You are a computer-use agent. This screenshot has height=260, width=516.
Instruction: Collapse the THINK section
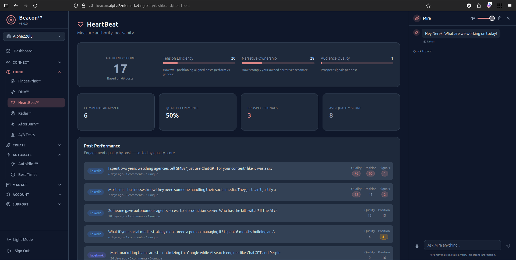pos(34,72)
